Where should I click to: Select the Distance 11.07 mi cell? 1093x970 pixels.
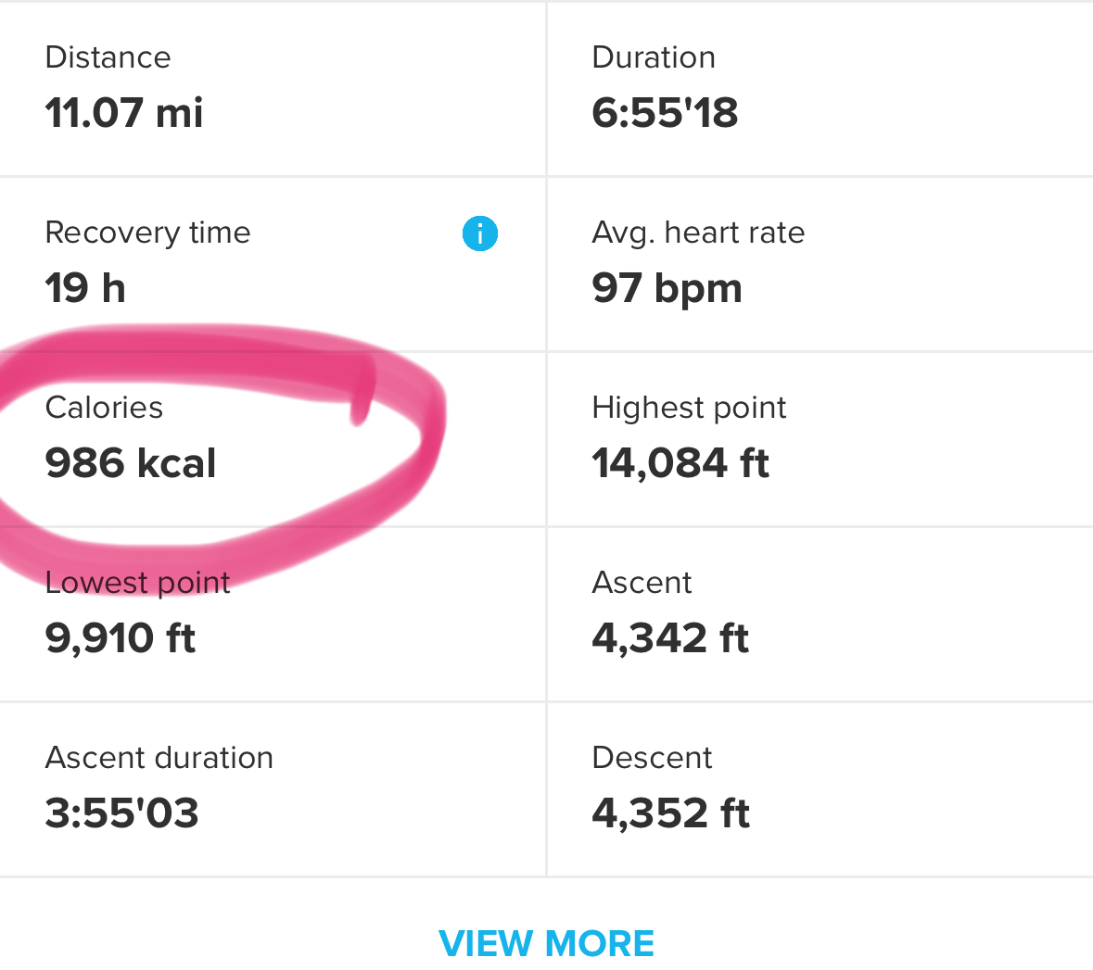[x=273, y=89]
